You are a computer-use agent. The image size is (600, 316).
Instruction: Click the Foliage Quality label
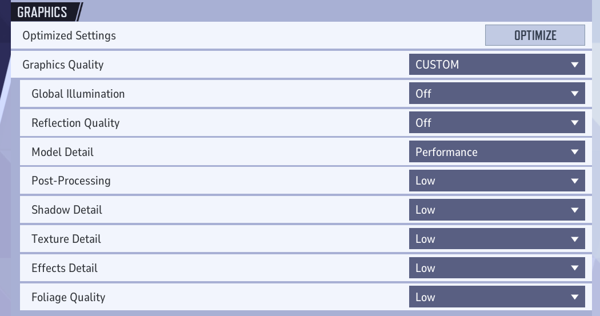pyautogui.click(x=68, y=298)
